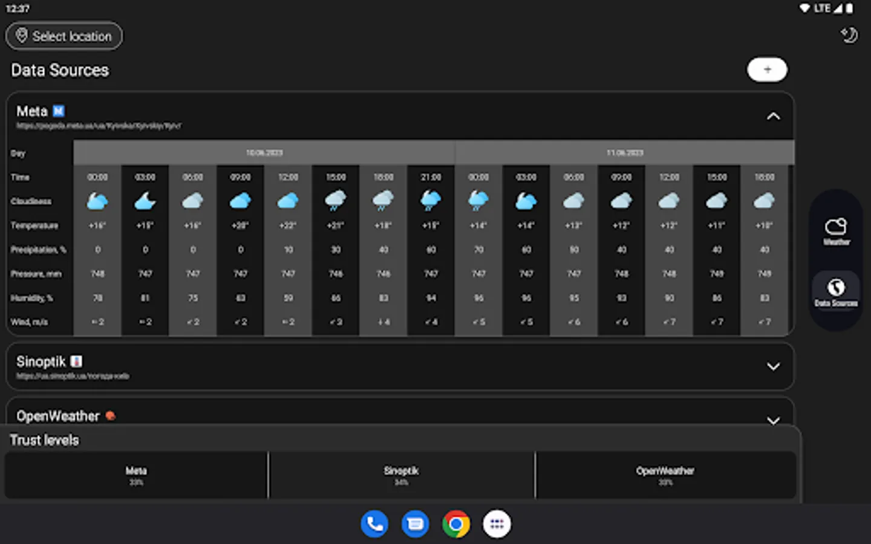Open the Select location picker
Screen dimensions: 871x544
coord(64,36)
